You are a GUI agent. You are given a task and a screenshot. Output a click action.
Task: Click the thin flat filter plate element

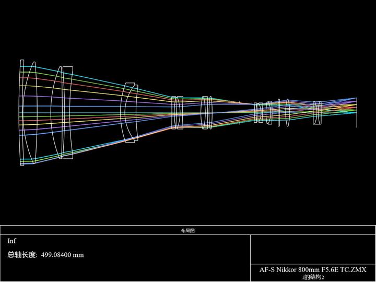(x=279, y=112)
